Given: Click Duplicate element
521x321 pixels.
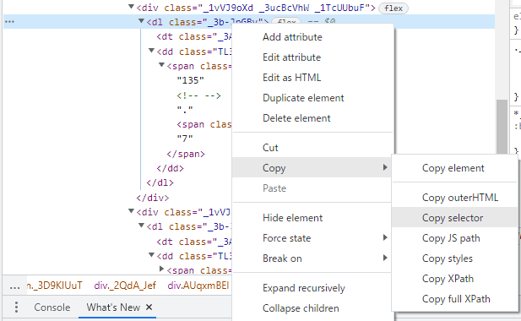Looking at the screenshot, I should [x=303, y=98].
